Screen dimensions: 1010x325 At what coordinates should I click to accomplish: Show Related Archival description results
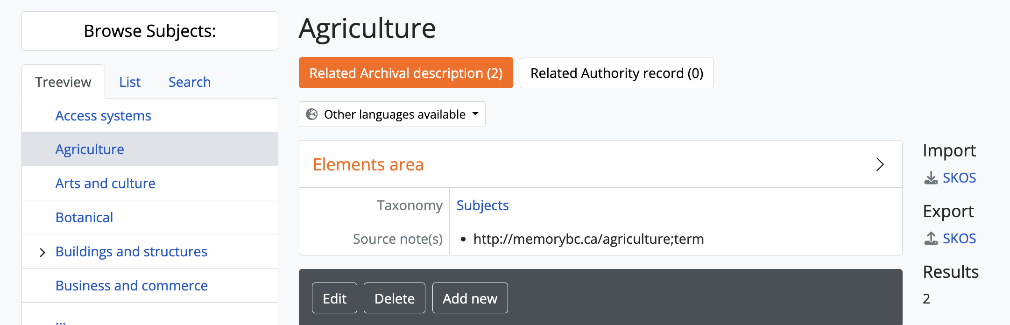[x=406, y=73]
